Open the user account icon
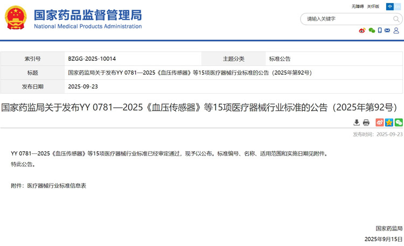The width and height of the screenshot is (404, 246). 396,31
